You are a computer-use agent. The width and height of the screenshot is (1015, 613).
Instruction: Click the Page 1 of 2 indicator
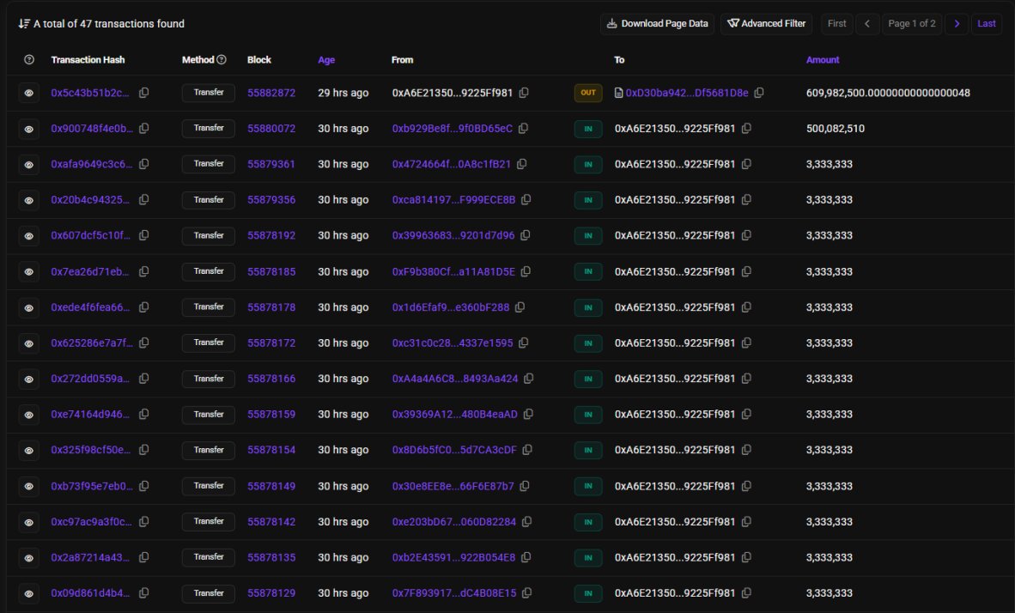[x=911, y=23]
